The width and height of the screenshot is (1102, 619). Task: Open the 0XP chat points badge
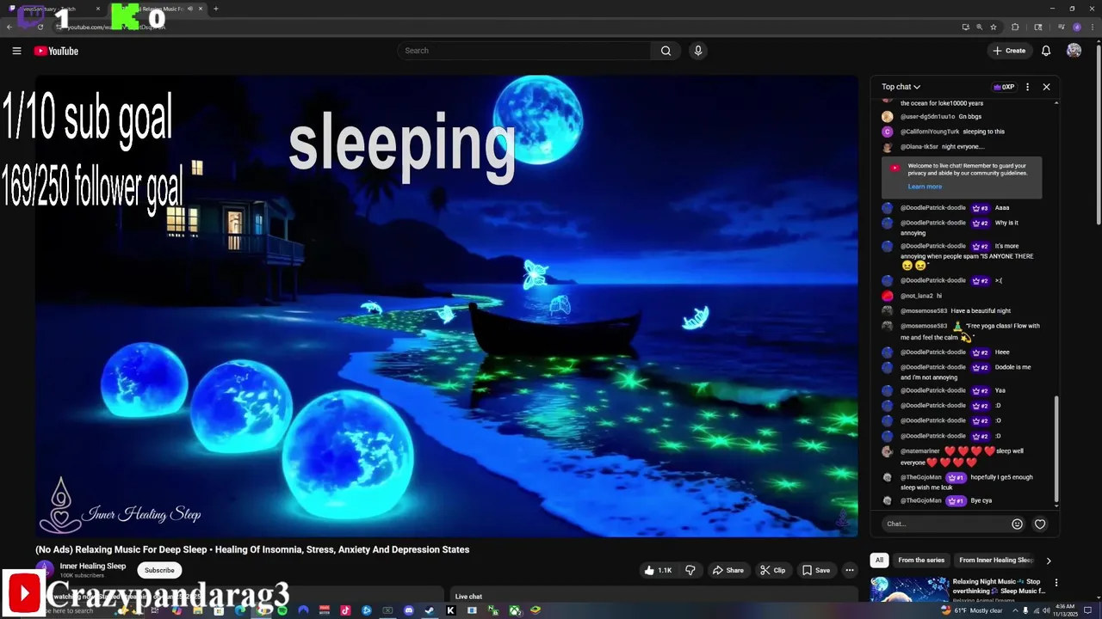pyautogui.click(x=1004, y=87)
